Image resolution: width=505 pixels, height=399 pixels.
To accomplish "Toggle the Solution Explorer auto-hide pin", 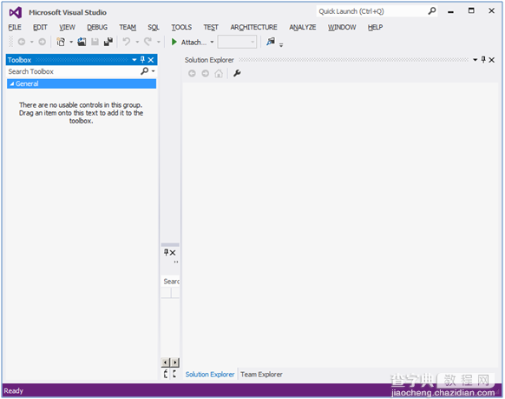I will coord(483,59).
